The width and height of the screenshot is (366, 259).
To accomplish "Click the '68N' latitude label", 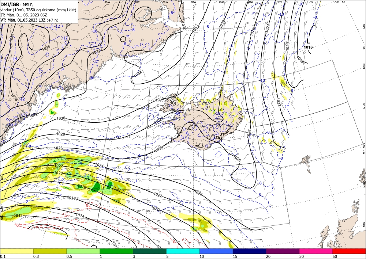I will (x=364, y=26).
